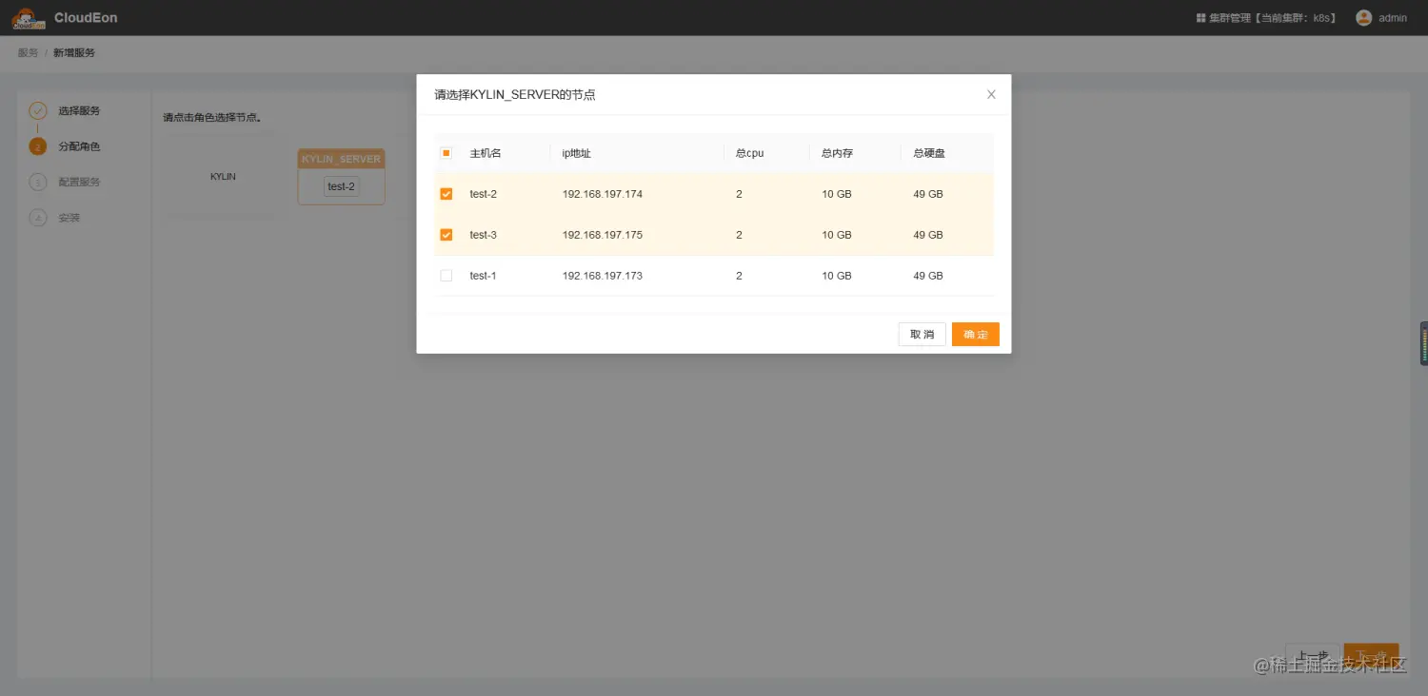Click the 10 GB memory of test-1

[837, 276]
